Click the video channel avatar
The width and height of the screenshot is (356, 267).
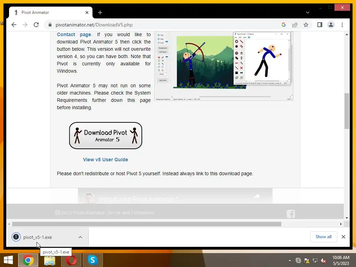89,197
